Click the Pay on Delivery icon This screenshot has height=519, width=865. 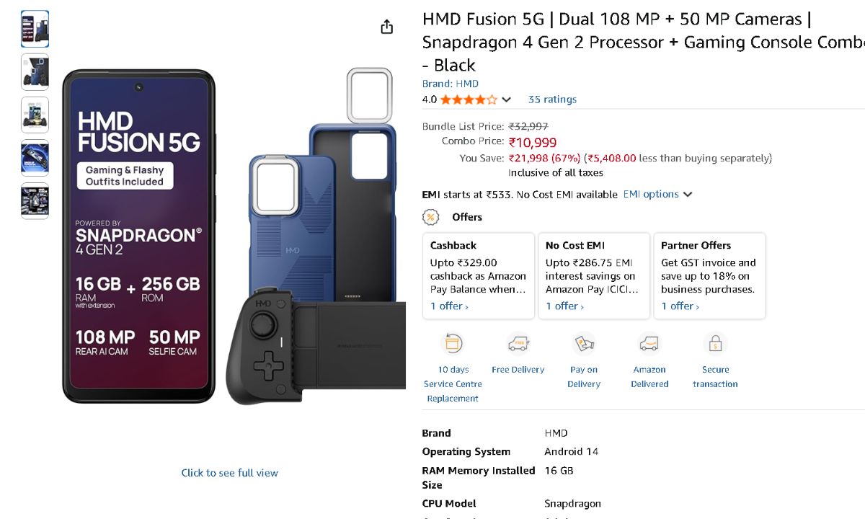click(583, 344)
